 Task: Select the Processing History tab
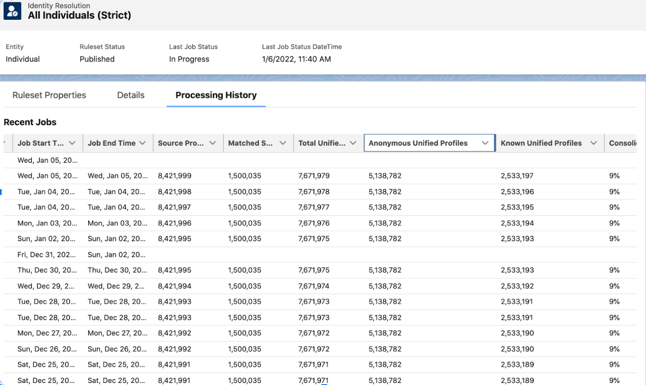[x=216, y=95]
